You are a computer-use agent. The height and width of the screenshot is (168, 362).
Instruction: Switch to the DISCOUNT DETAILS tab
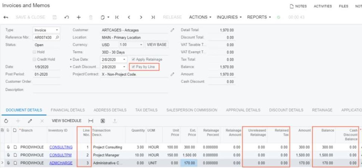point(286,110)
